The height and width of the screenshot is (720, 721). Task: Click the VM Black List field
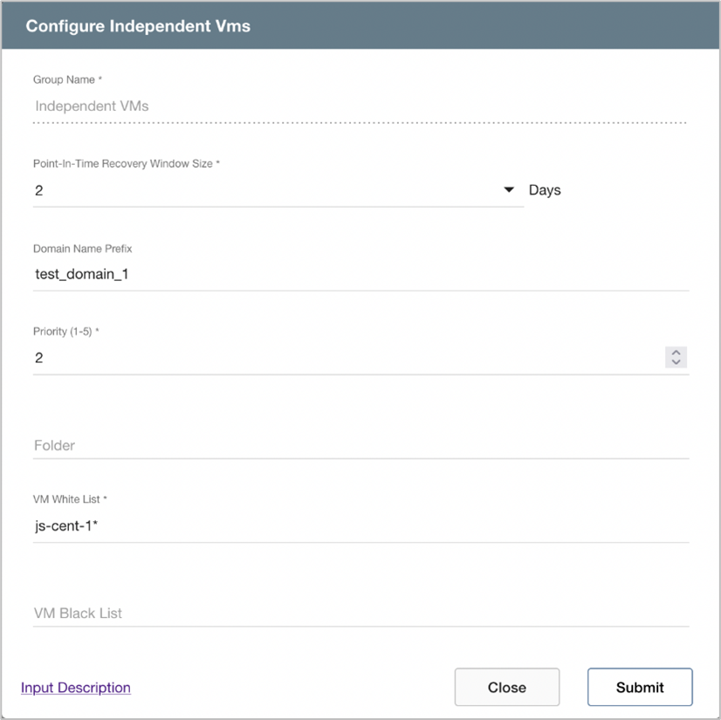point(358,613)
